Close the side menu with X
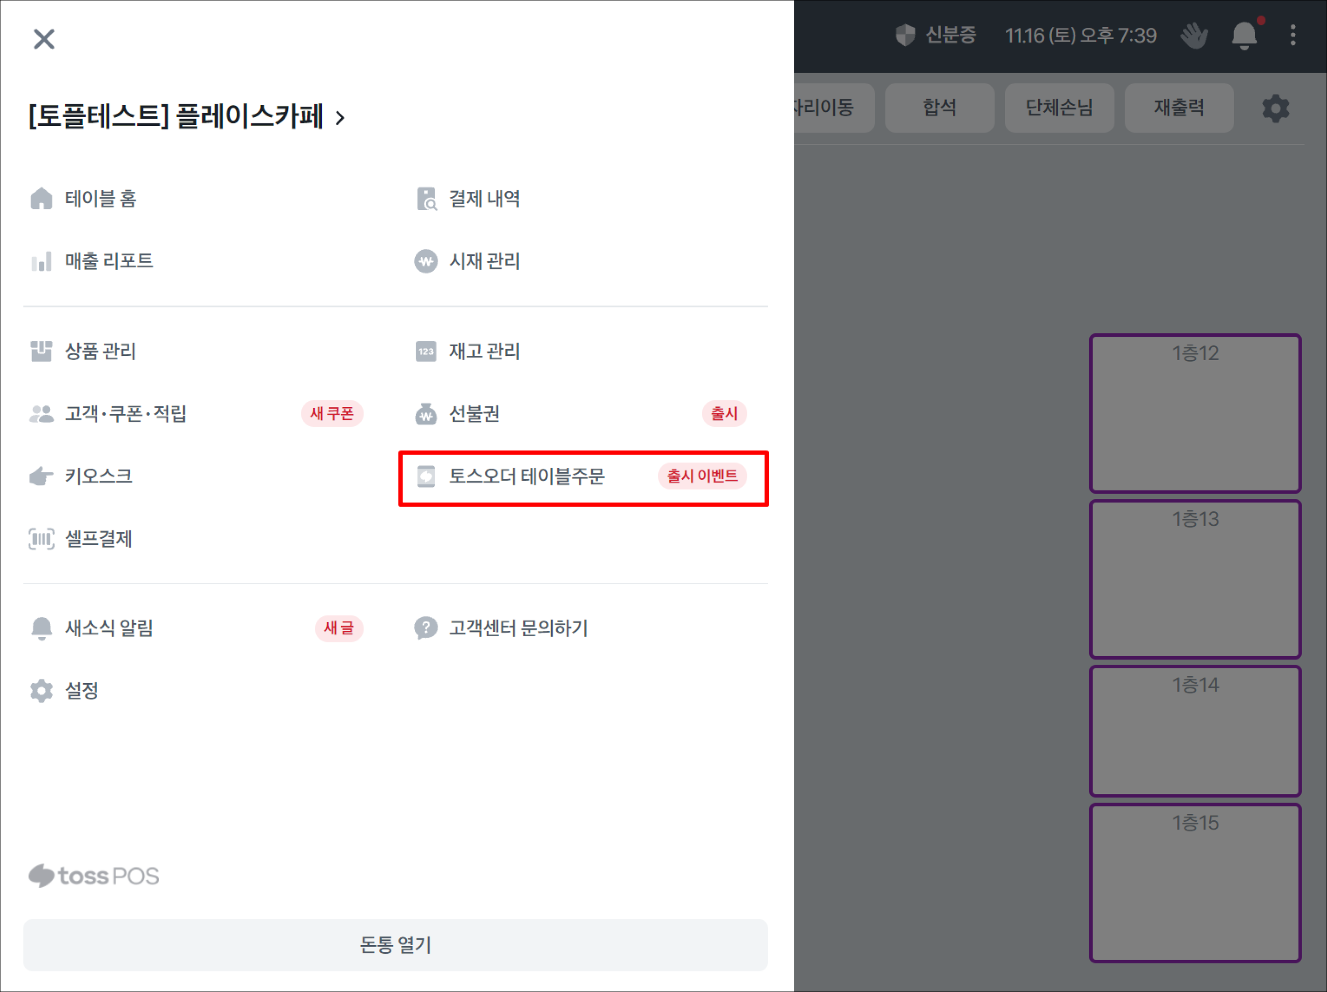The image size is (1327, 992). pos(44,40)
